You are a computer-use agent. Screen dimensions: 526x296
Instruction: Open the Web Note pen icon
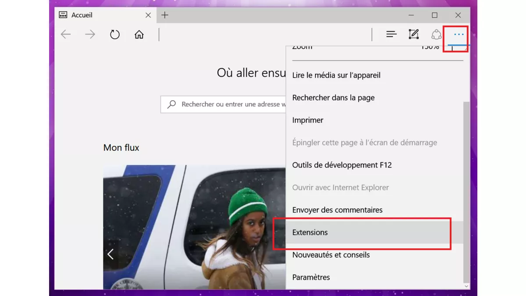pyautogui.click(x=413, y=34)
